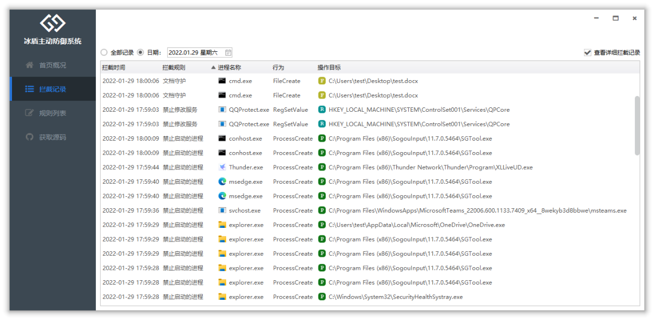Click the timestamp 2022-01-29 17:59:36
The image size is (654, 320).
pyautogui.click(x=131, y=210)
